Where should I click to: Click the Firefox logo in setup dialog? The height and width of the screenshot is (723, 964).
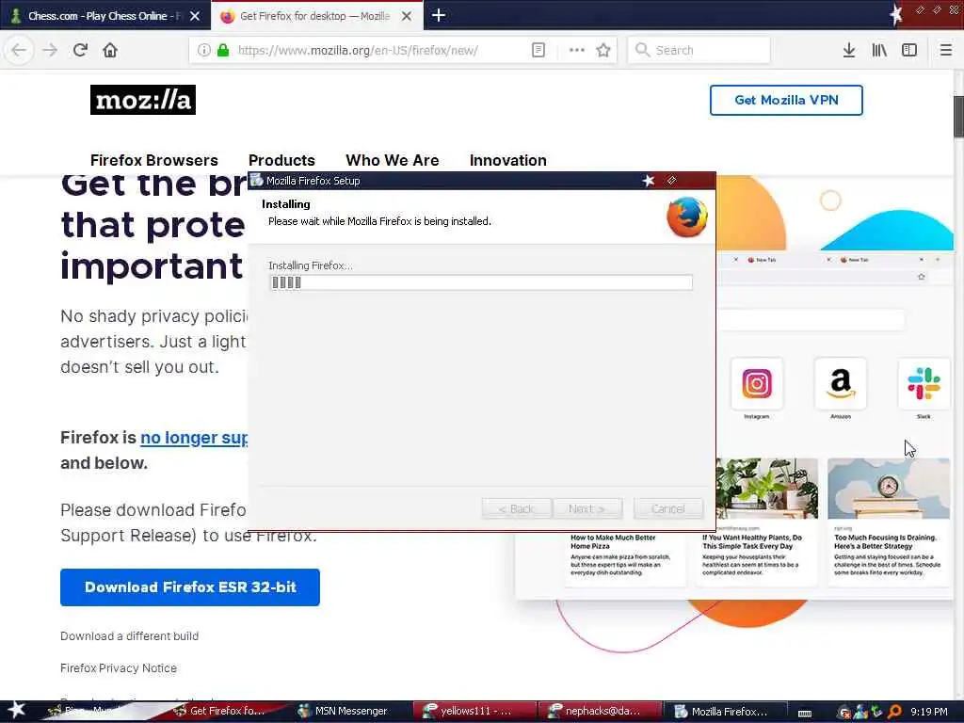[686, 217]
